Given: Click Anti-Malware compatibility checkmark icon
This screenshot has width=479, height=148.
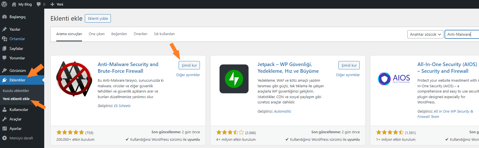Looking at the screenshot, I should pyautogui.click(x=127, y=139).
